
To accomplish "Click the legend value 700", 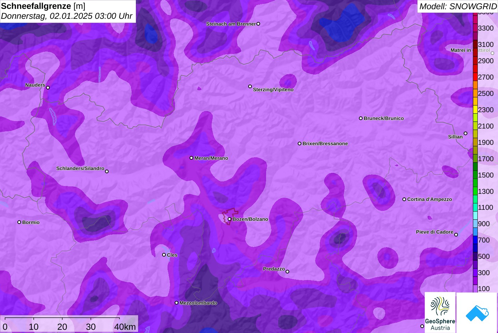I will pos(484,240).
